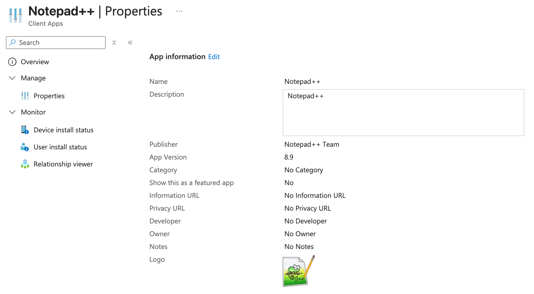
Task: Click the Device install status icon
Action: click(x=25, y=130)
